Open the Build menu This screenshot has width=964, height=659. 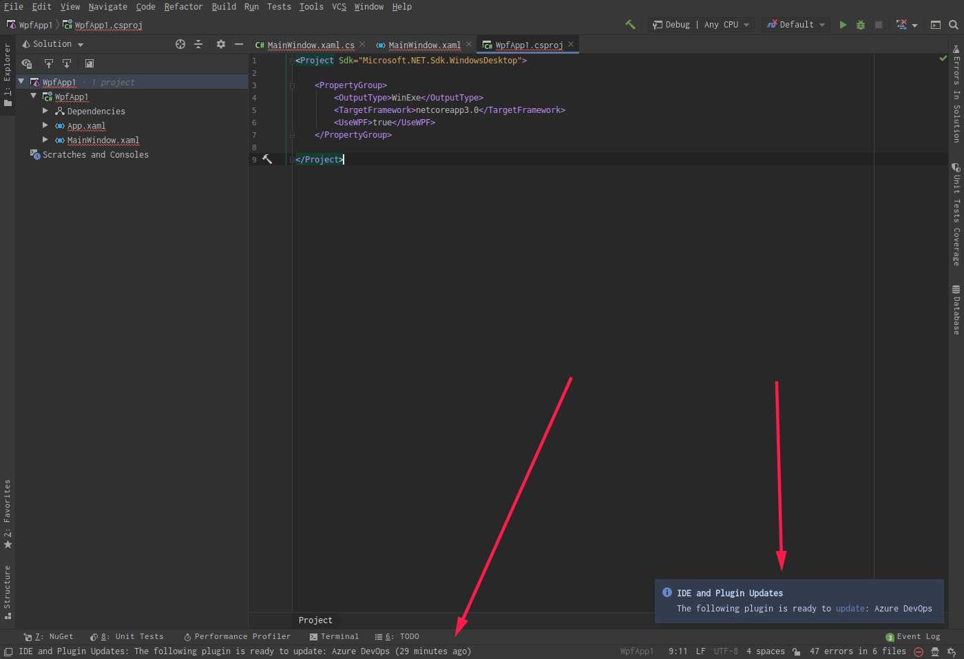pyautogui.click(x=224, y=7)
